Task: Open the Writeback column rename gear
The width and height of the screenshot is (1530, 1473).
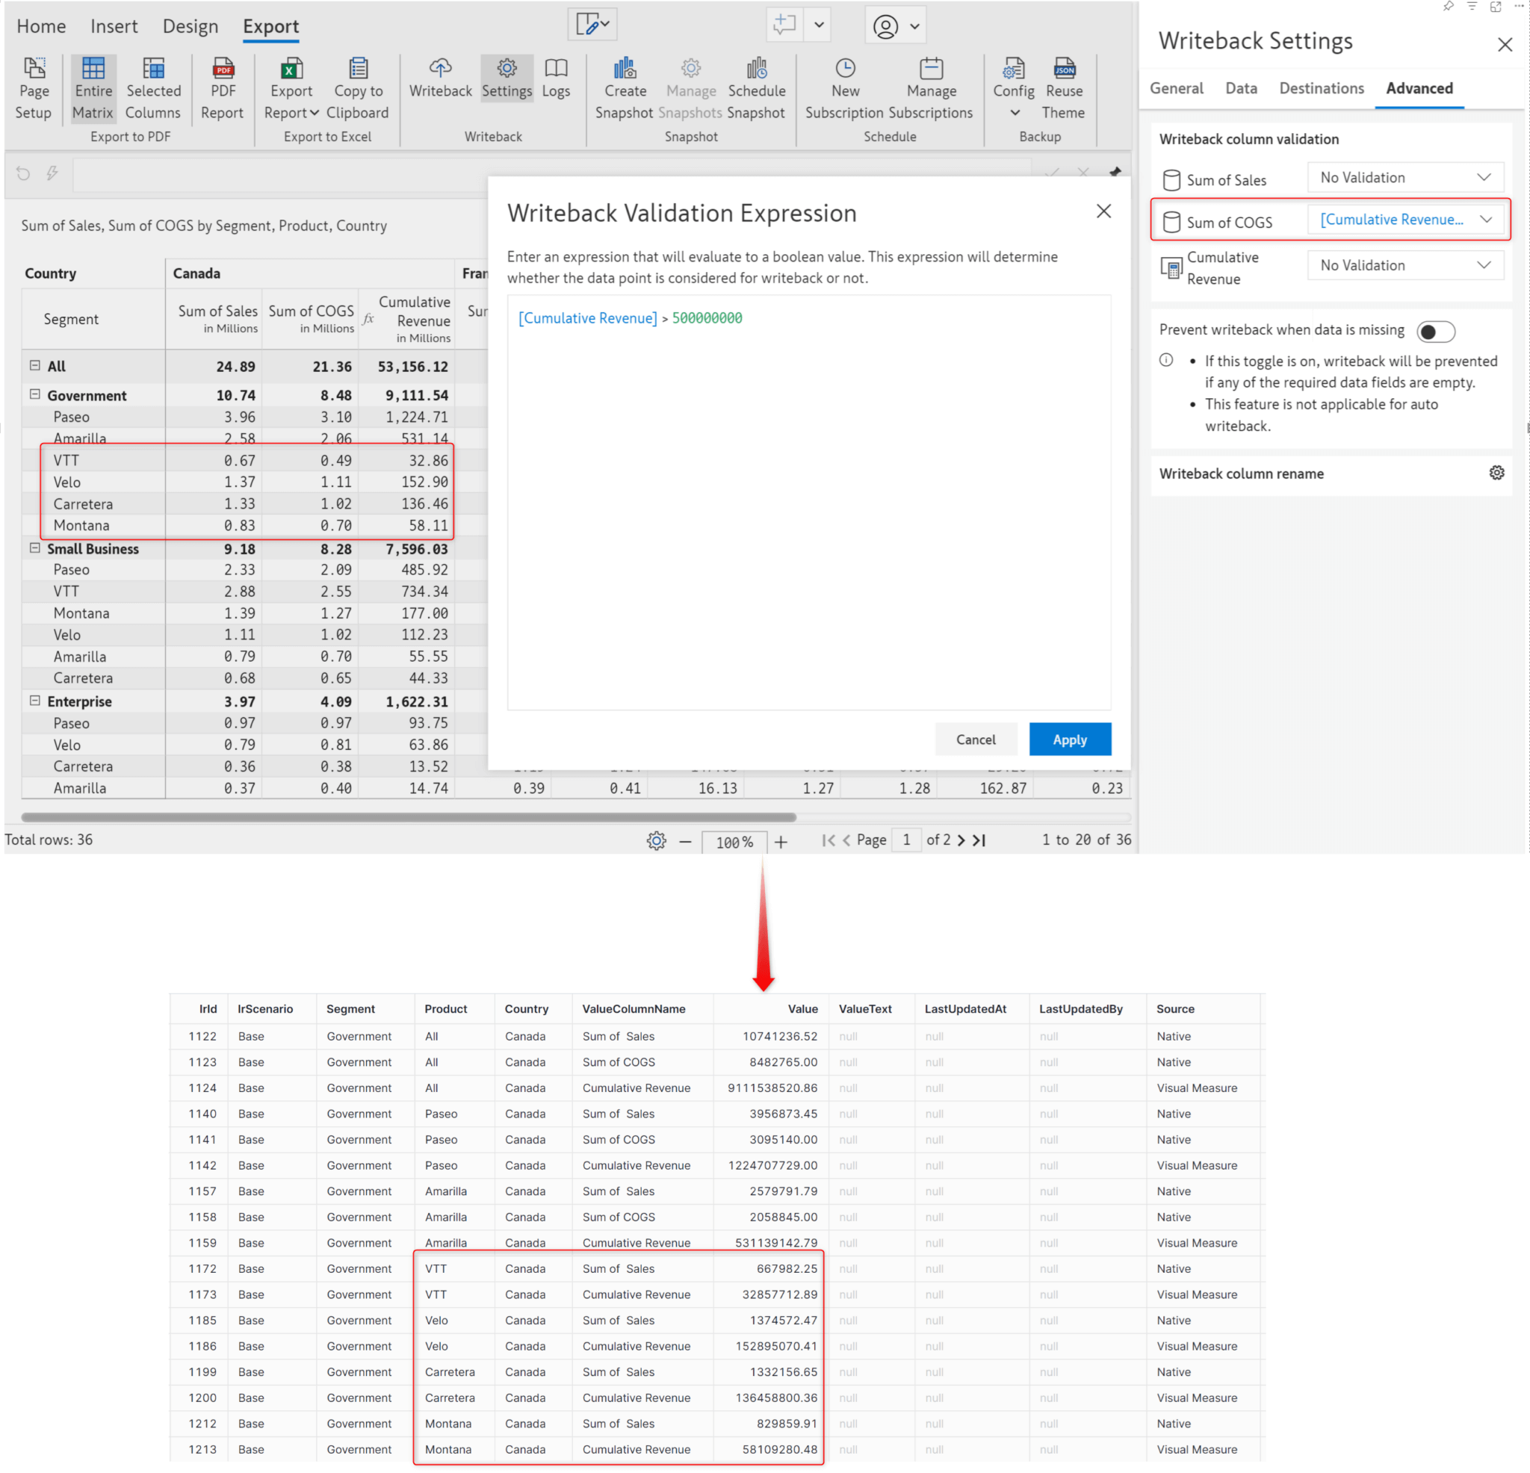Action: pos(1496,473)
